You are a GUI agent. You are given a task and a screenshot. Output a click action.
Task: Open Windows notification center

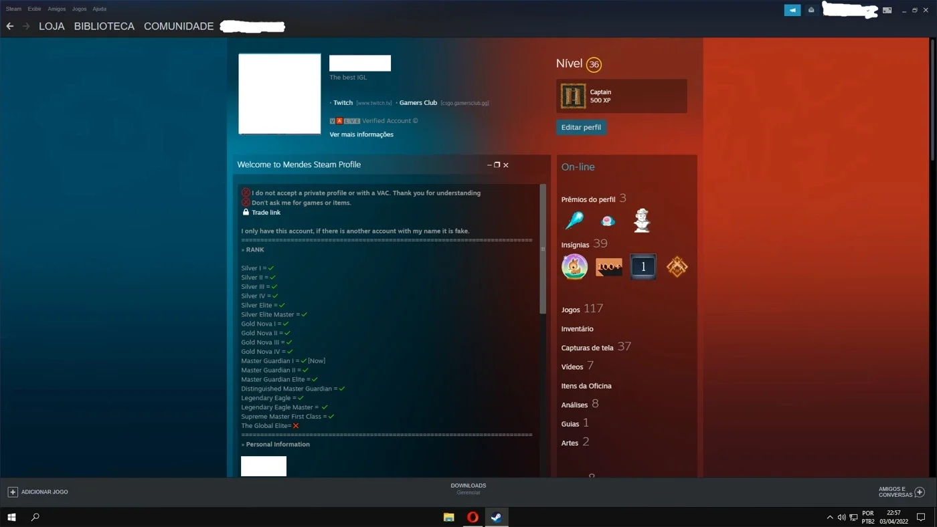tap(921, 517)
